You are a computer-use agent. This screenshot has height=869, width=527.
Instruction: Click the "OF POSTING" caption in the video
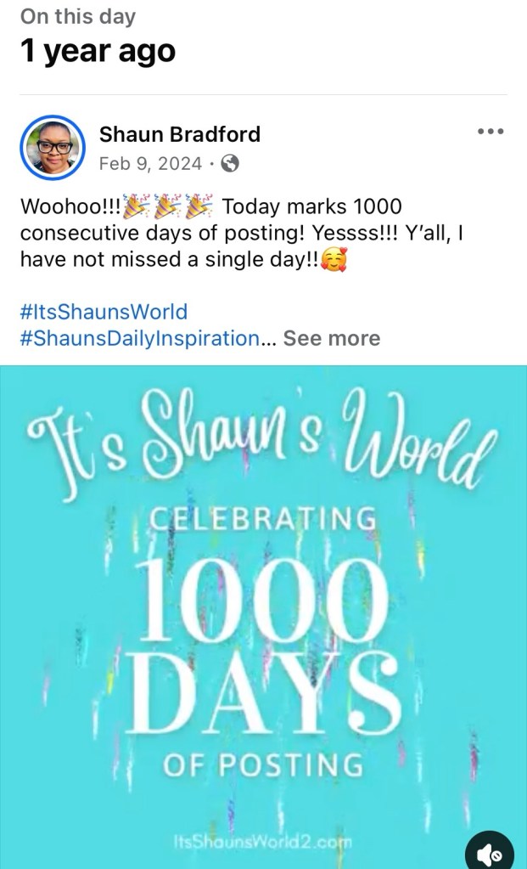pos(263,767)
